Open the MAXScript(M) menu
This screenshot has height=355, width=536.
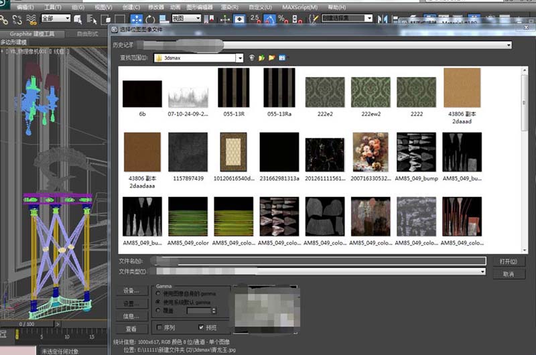(299, 7)
